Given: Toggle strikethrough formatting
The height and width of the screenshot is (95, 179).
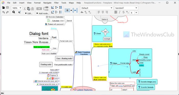Looking at the screenshot, I should coord(124,12).
